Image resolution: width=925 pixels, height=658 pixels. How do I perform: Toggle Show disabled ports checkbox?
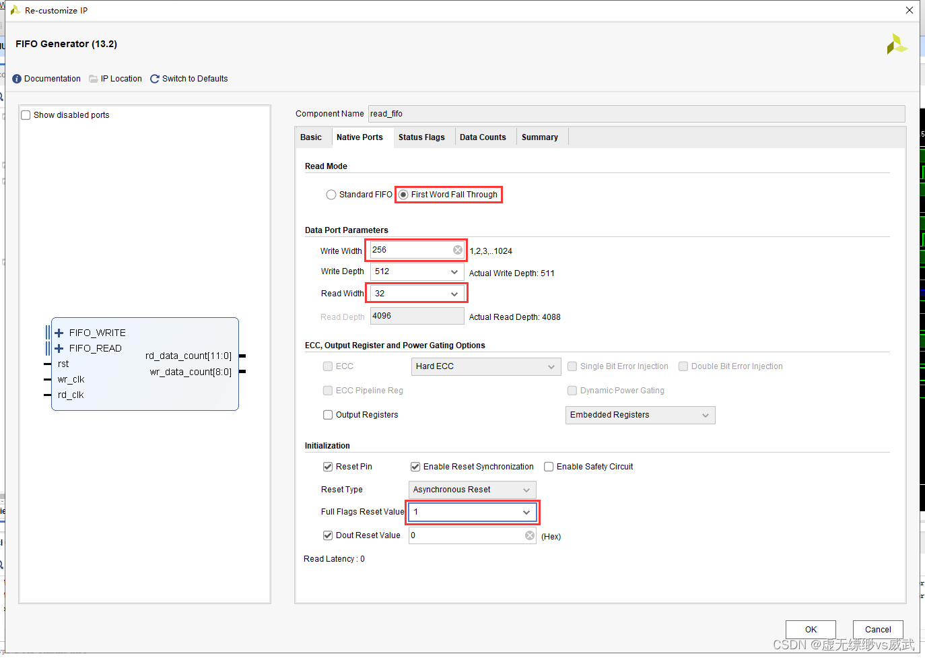tap(26, 115)
